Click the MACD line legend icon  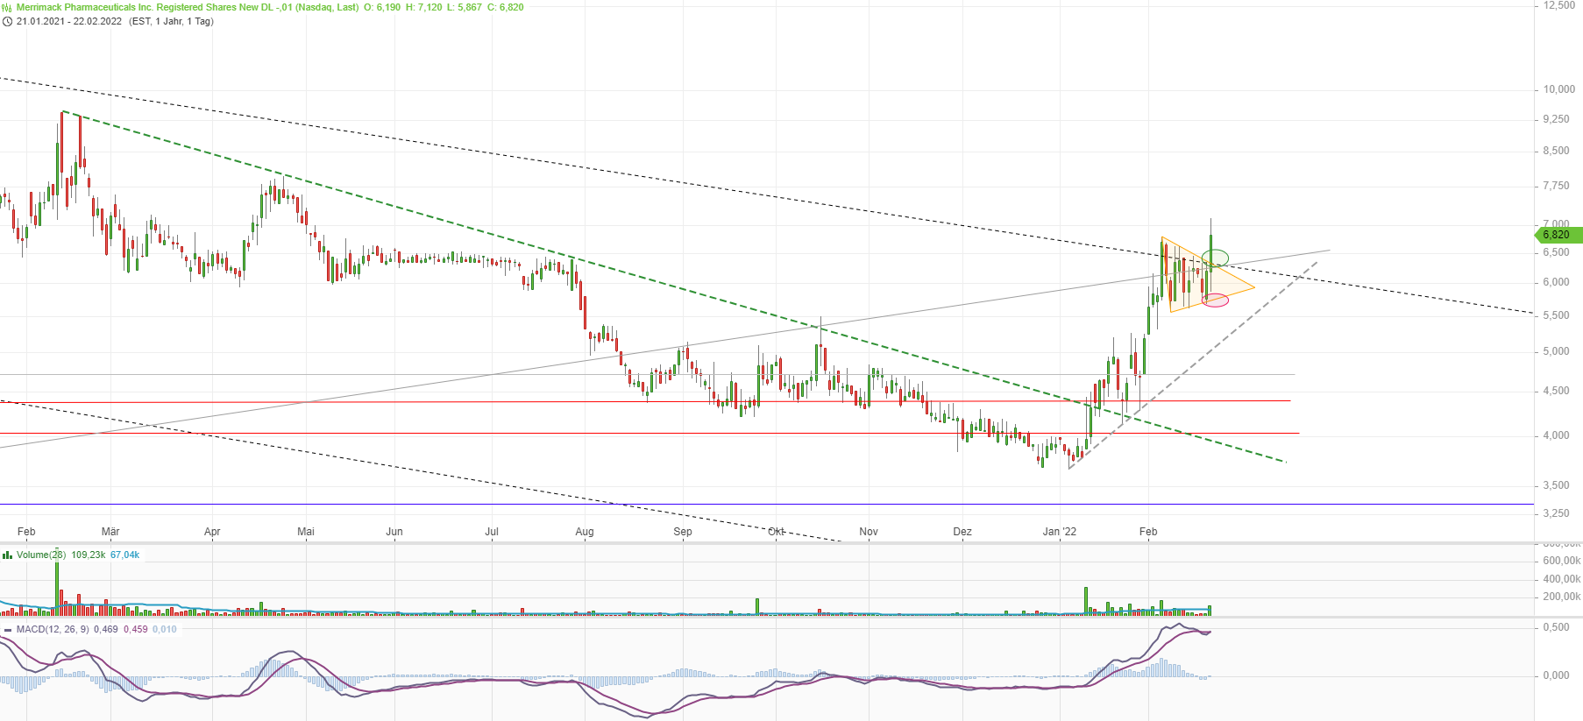pyautogui.click(x=7, y=629)
